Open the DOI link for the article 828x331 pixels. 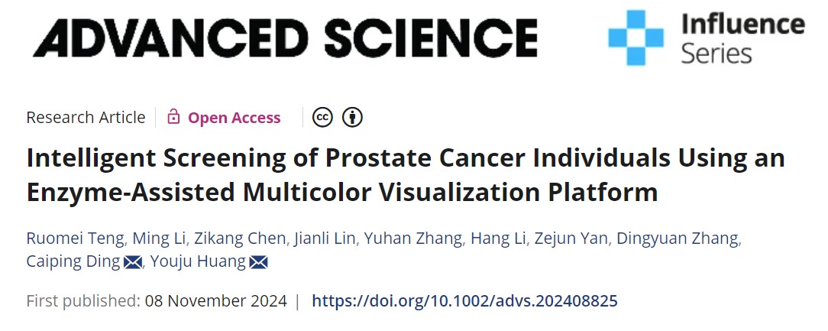point(464,300)
